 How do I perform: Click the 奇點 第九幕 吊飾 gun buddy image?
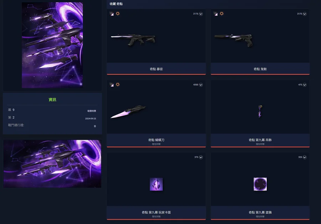(260, 111)
